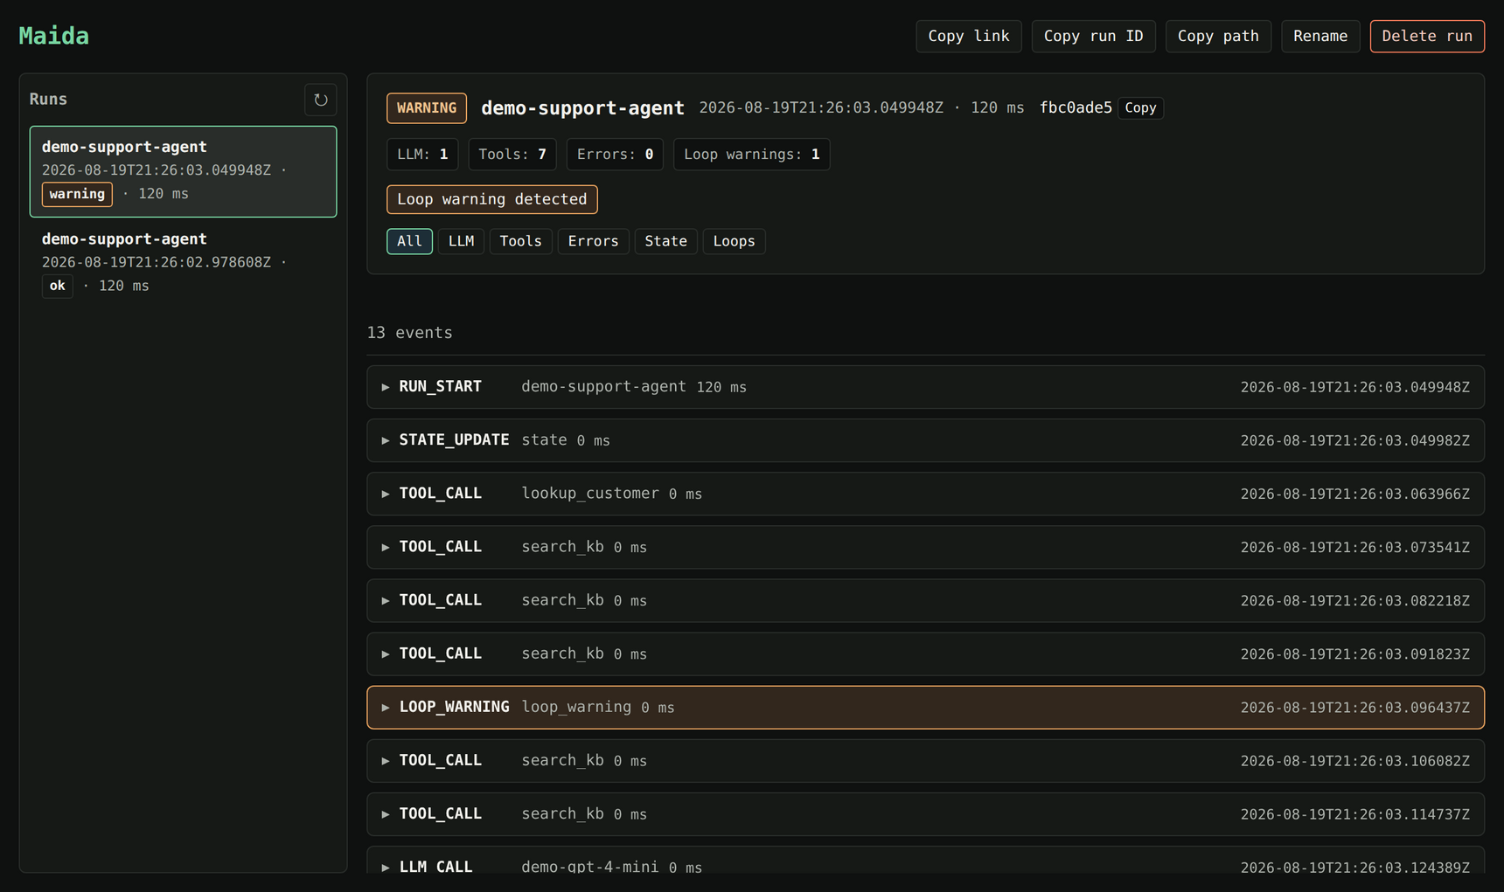Expand the RUN_START event

[x=925, y=387]
